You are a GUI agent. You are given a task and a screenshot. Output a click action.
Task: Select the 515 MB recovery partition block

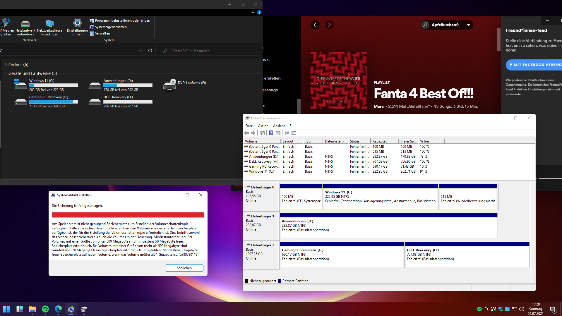[x=468, y=197]
